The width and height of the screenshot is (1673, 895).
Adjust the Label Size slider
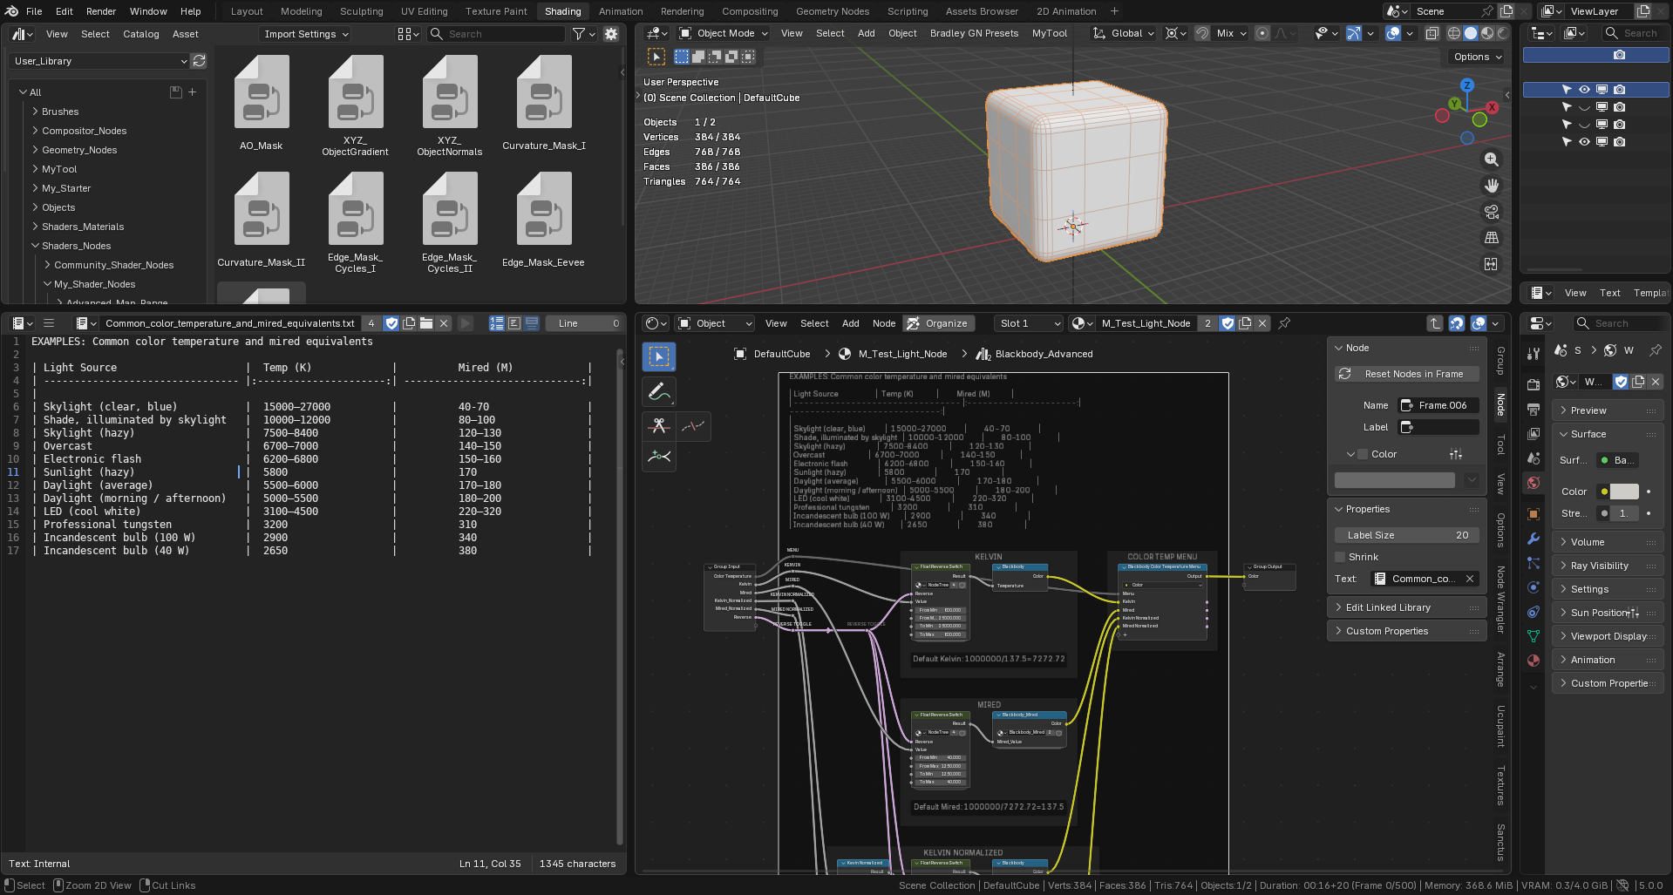[1407, 535]
